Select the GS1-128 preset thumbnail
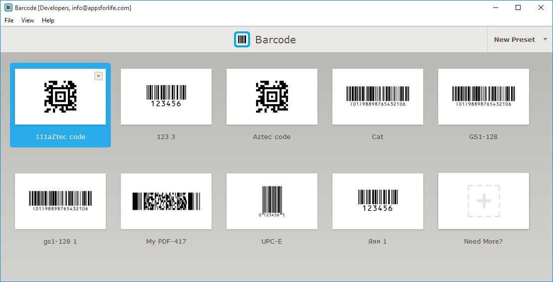The width and height of the screenshot is (553, 282). [484, 97]
